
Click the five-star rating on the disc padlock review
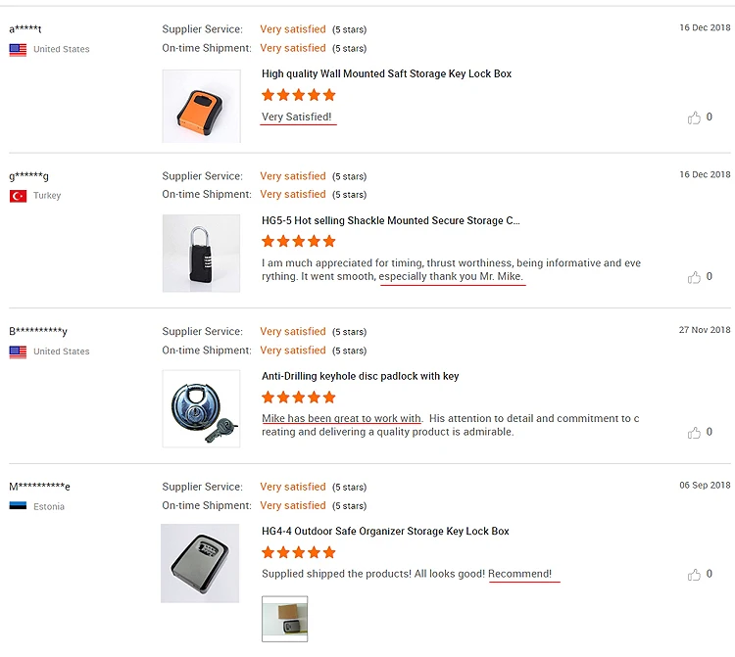299,398
